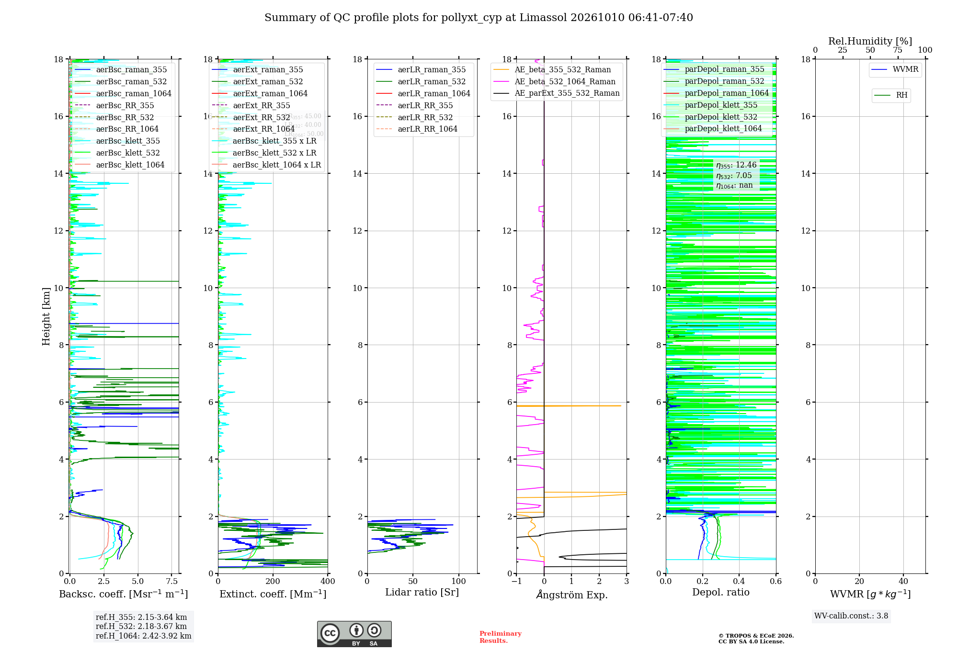
Task: Click the ref.H_355: 2.15-3.64 km annotation
Action: [x=141, y=617]
